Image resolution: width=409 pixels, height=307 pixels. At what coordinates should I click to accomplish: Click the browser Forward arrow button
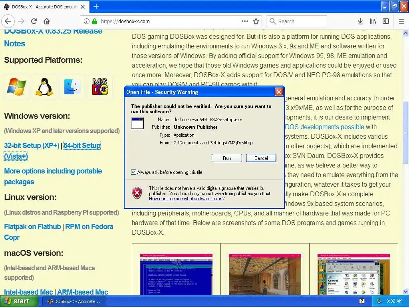[x=21, y=21]
